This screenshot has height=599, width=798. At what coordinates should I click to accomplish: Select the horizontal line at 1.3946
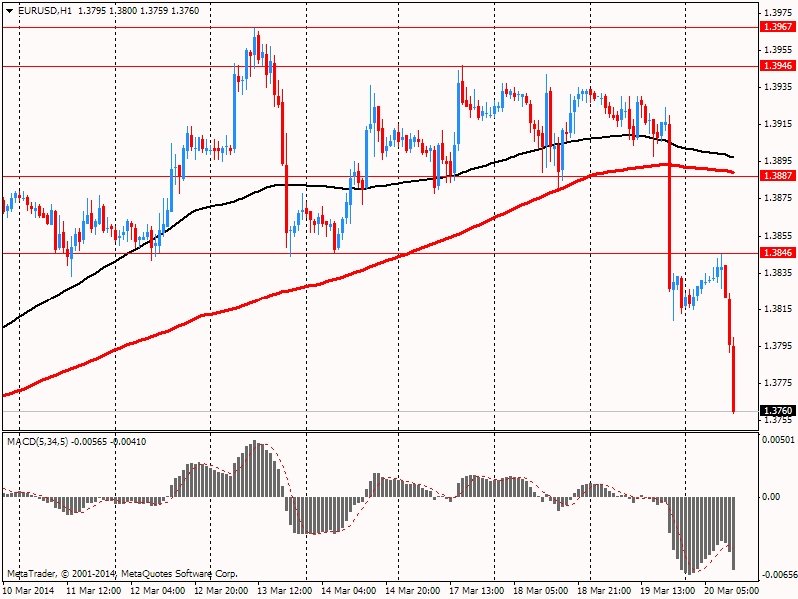pyautogui.click(x=381, y=66)
